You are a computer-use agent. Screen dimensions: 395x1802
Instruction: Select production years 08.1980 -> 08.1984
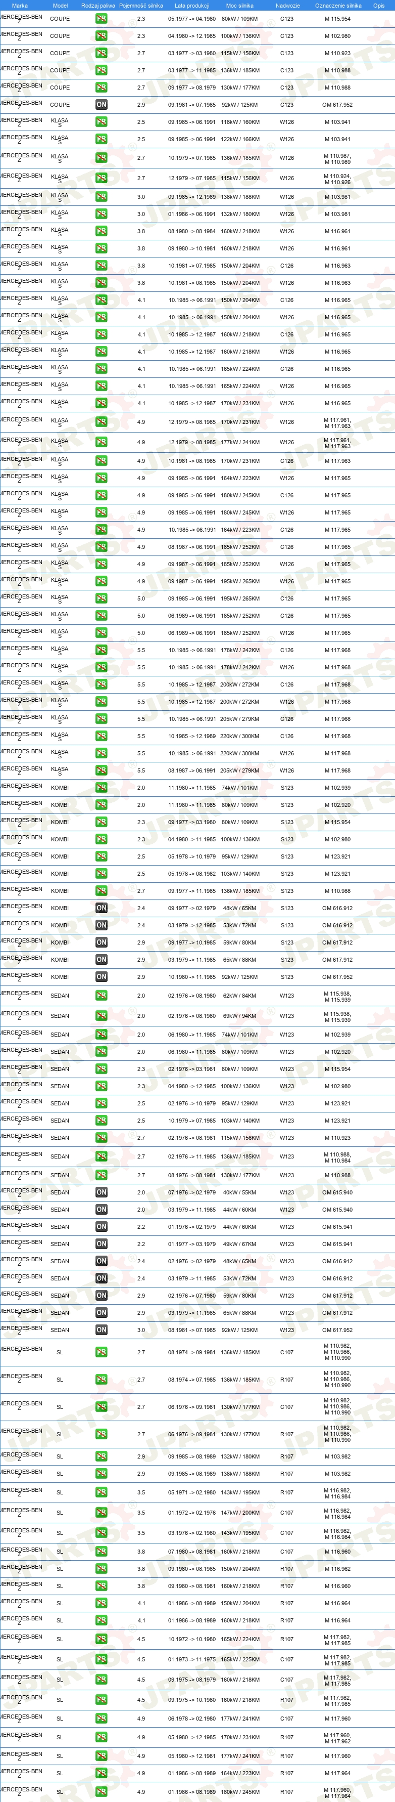point(192,232)
